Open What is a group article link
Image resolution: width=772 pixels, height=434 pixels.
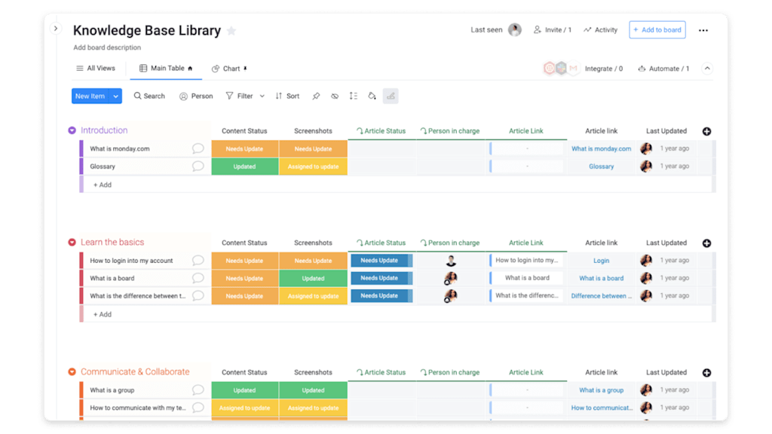(601, 390)
